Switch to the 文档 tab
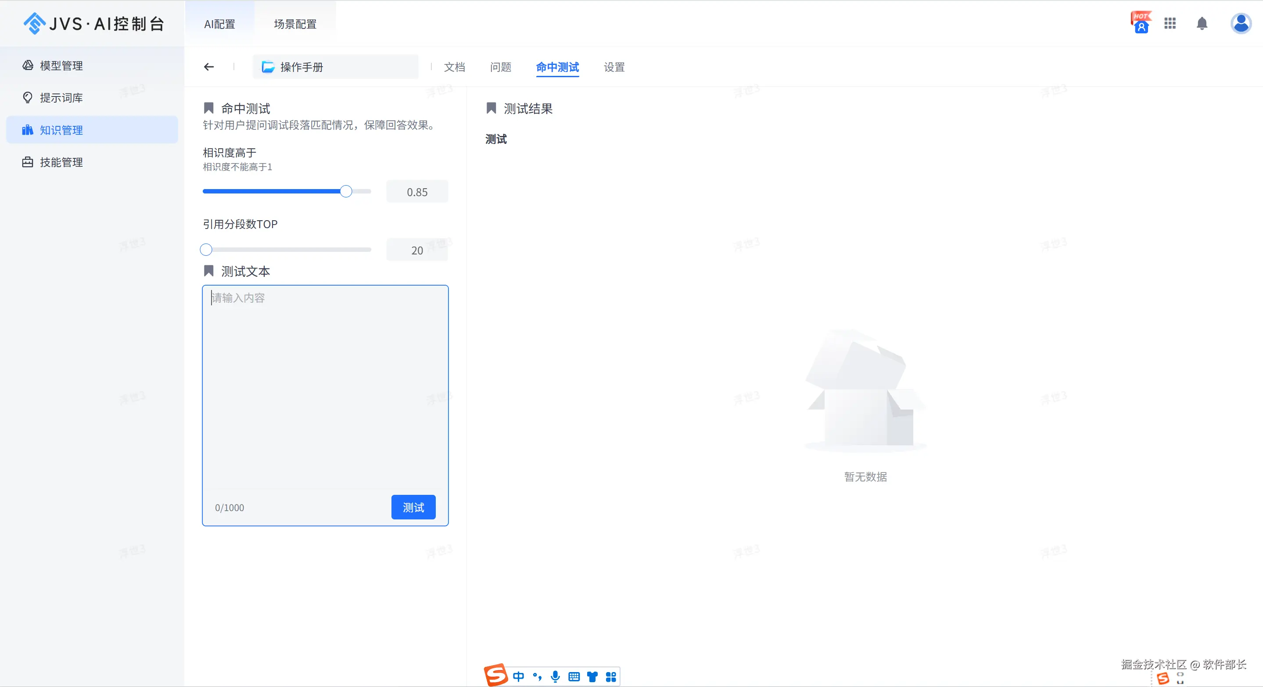This screenshot has width=1263, height=687. [x=454, y=67]
